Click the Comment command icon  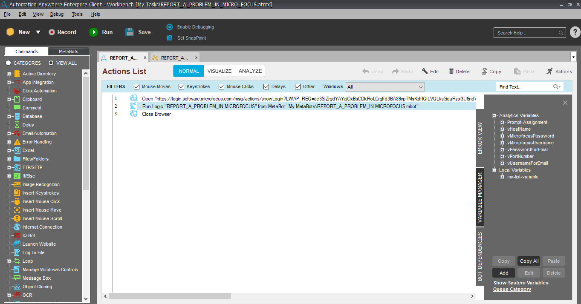(x=17, y=108)
